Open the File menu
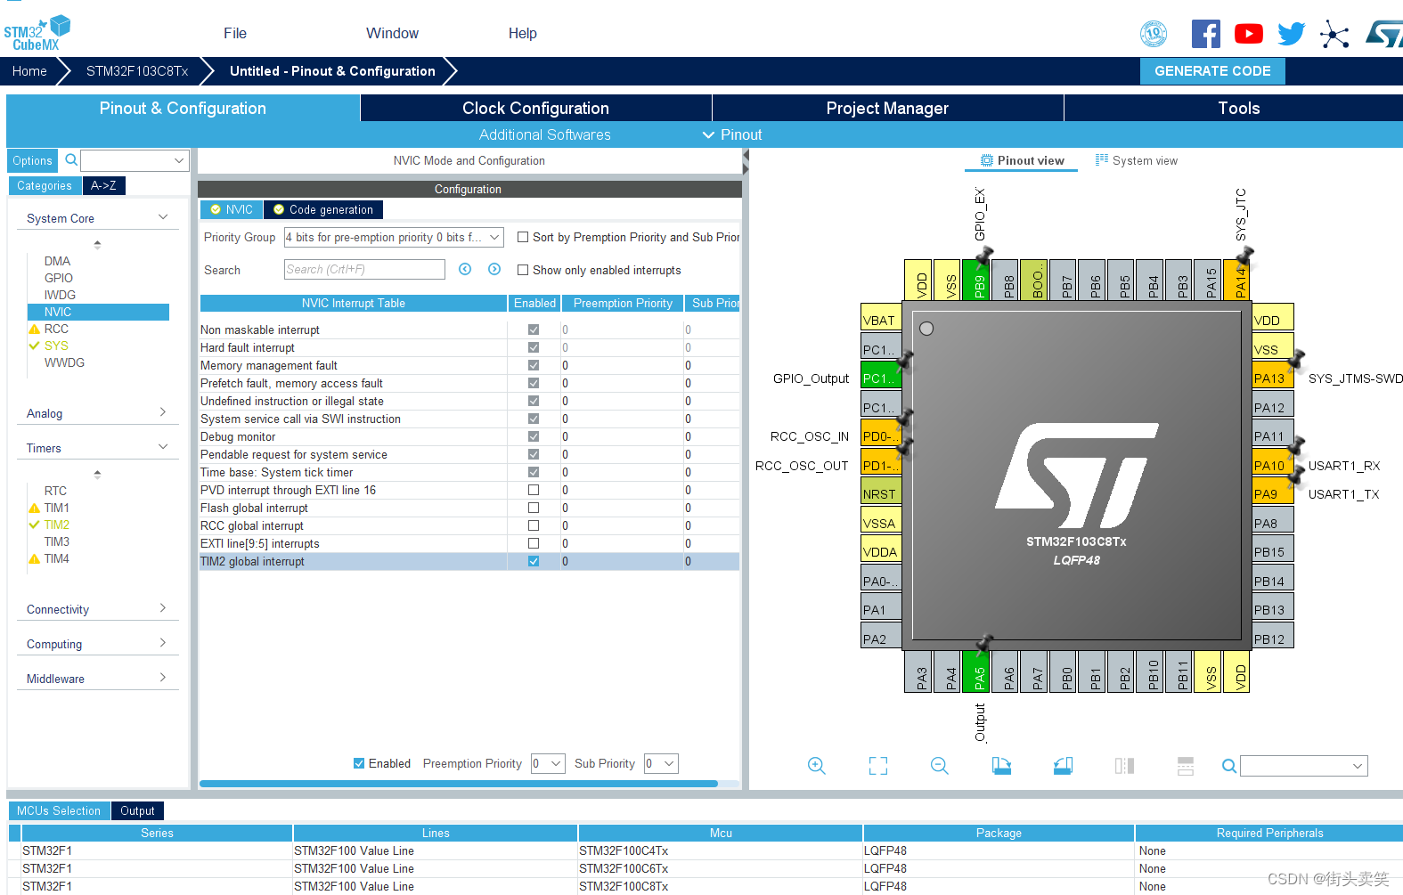This screenshot has width=1403, height=895. coord(235,33)
